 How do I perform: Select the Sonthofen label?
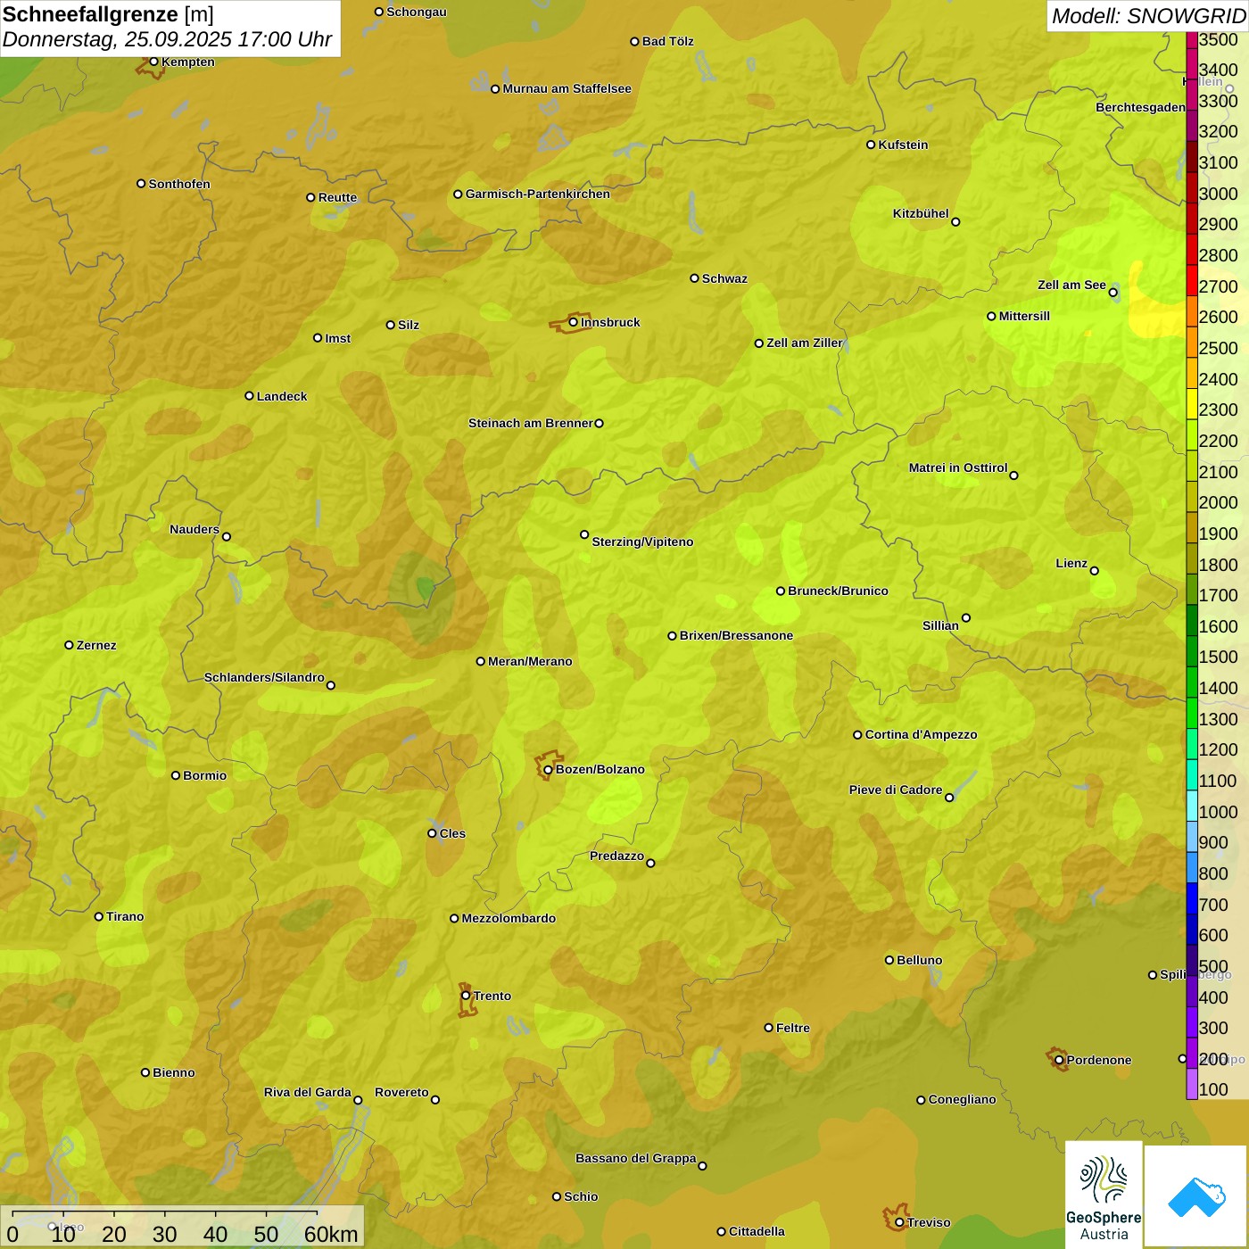179,184
